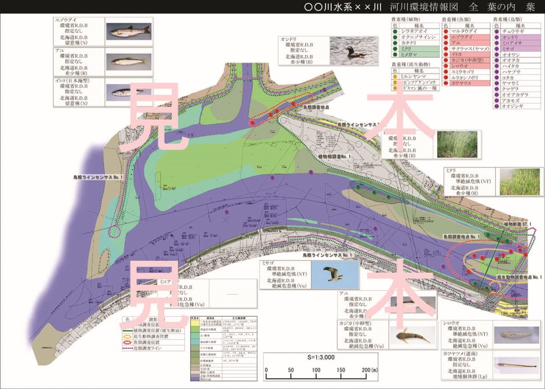Select ハイタカ in the bird legend
The image size is (545, 389).
511,66
